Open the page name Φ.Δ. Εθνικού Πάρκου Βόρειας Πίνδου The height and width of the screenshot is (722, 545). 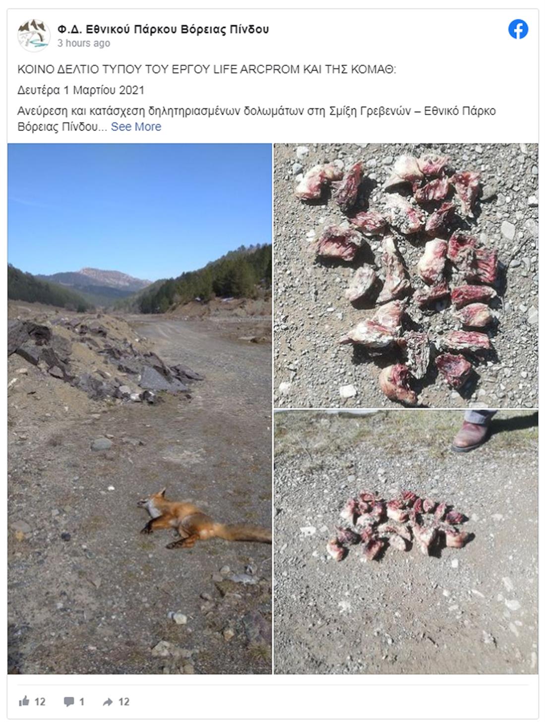pos(163,29)
